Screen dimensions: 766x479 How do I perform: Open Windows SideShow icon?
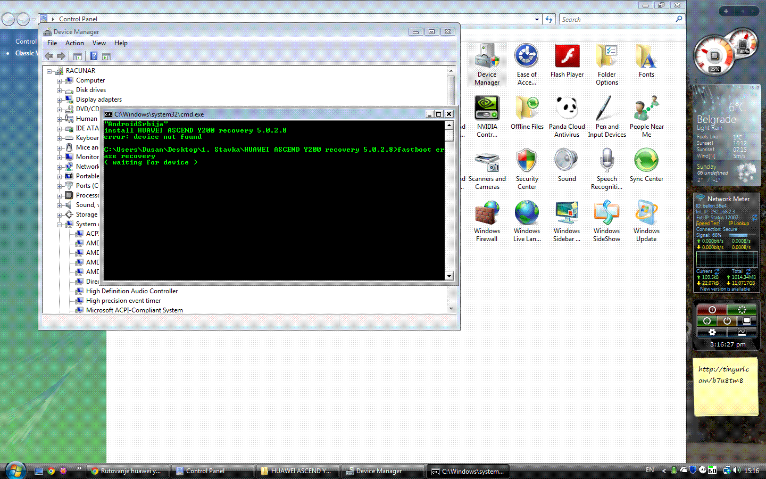coord(607,221)
